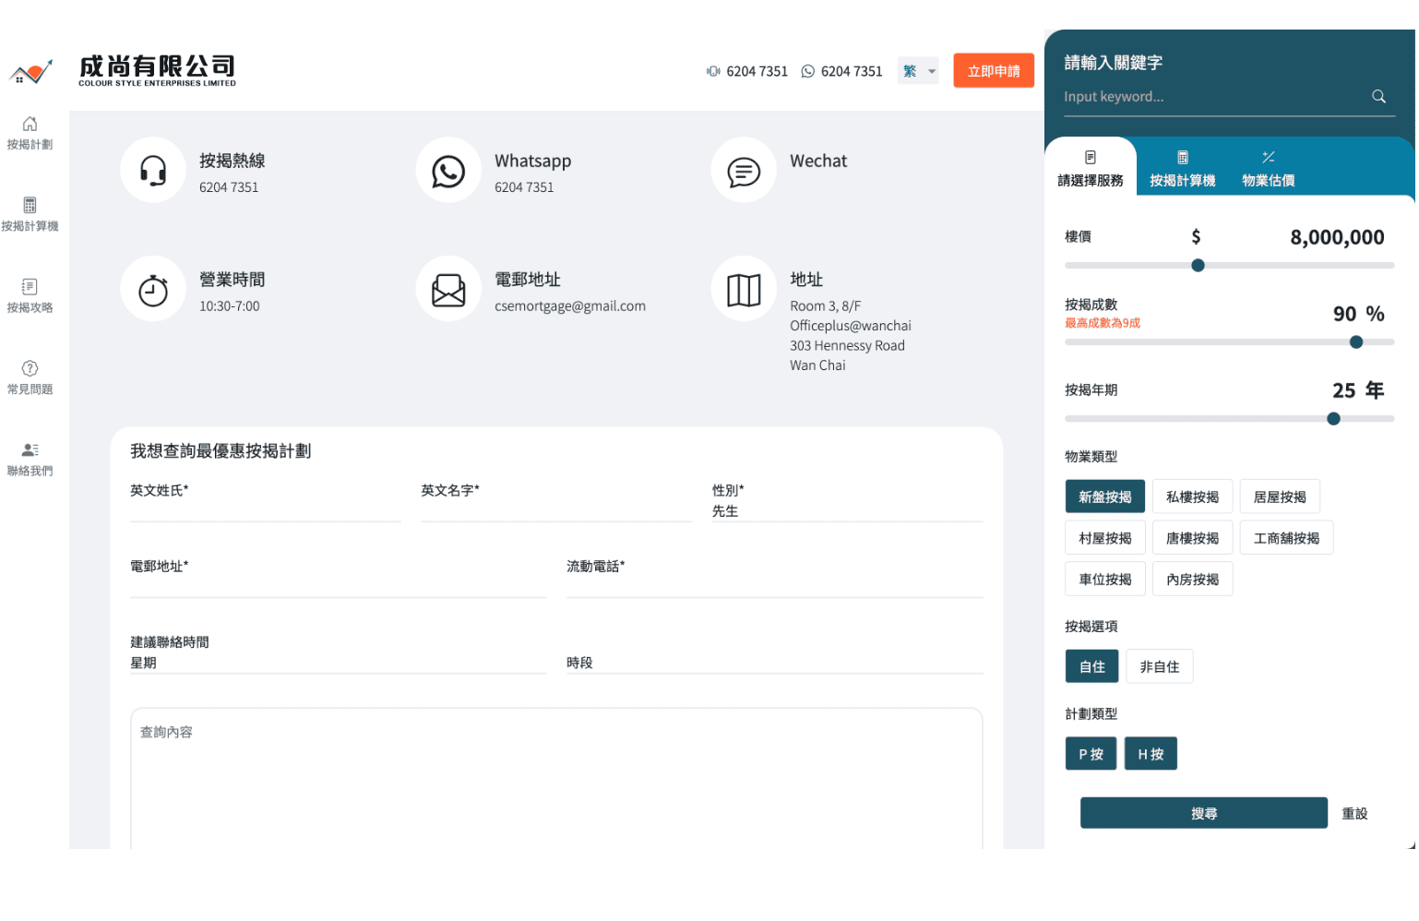
Task: Click the mortgage hotline headset icon
Action: click(153, 171)
